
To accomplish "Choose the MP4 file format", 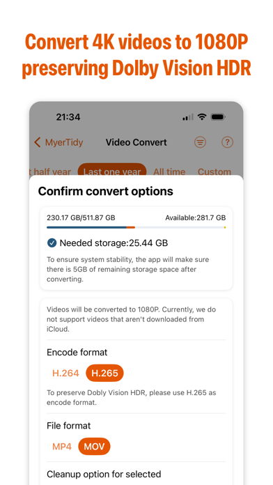I will [x=62, y=447].
